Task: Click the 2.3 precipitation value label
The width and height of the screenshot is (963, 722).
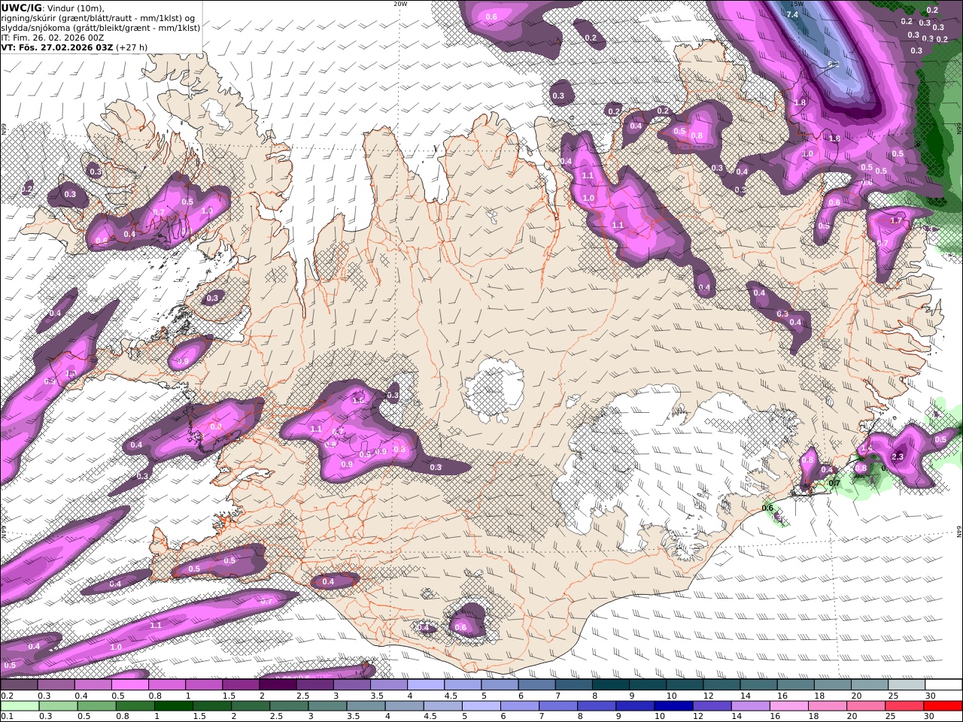Action: (x=898, y=457)
